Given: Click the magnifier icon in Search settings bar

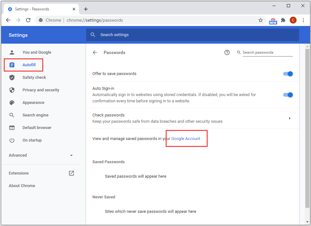Looking at the screenshot, I should tap(93, 35).
